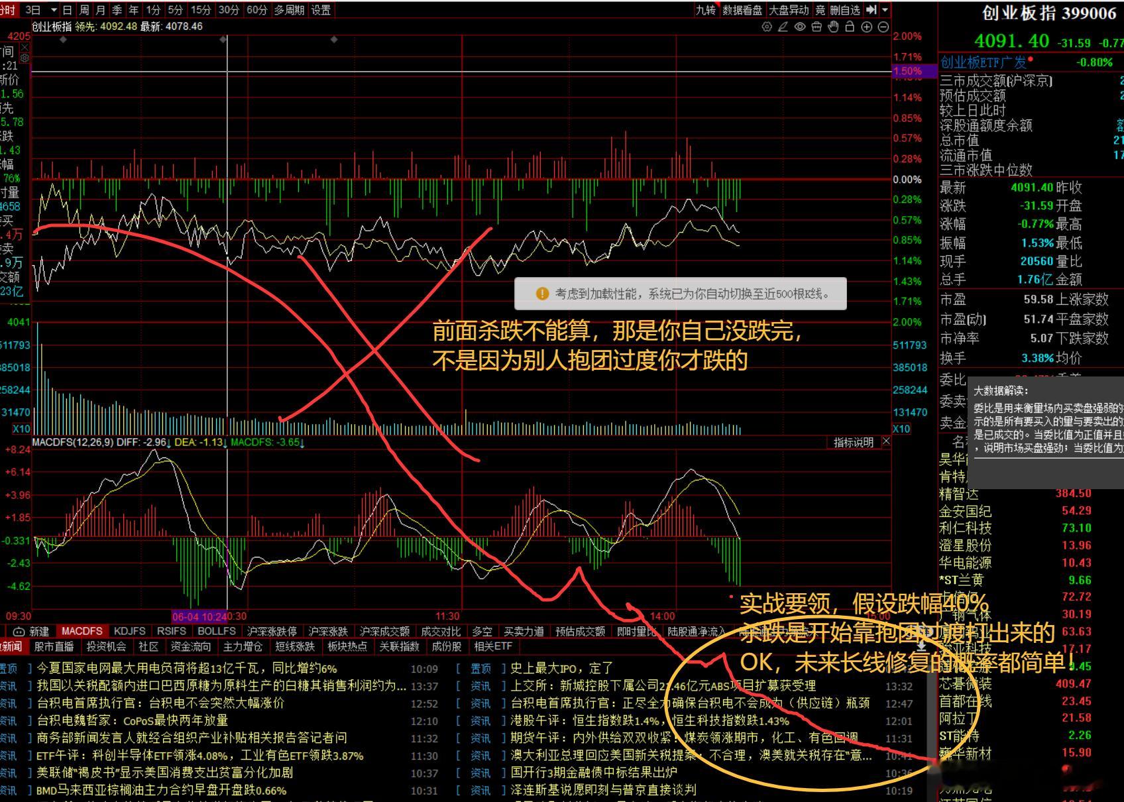Open the 沪深涨跌停 indicator tab

coord(271,631)
